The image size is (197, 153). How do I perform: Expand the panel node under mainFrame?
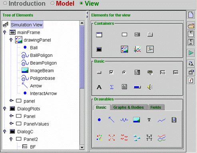click(x=12, y=101)
